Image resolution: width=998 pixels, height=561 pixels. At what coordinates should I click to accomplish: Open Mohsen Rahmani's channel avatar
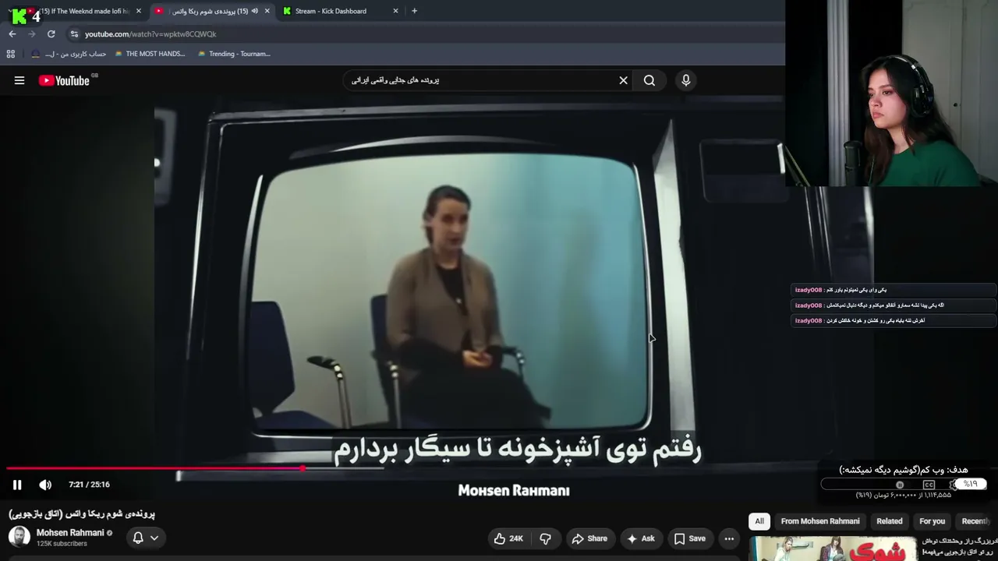pos(19,537)
